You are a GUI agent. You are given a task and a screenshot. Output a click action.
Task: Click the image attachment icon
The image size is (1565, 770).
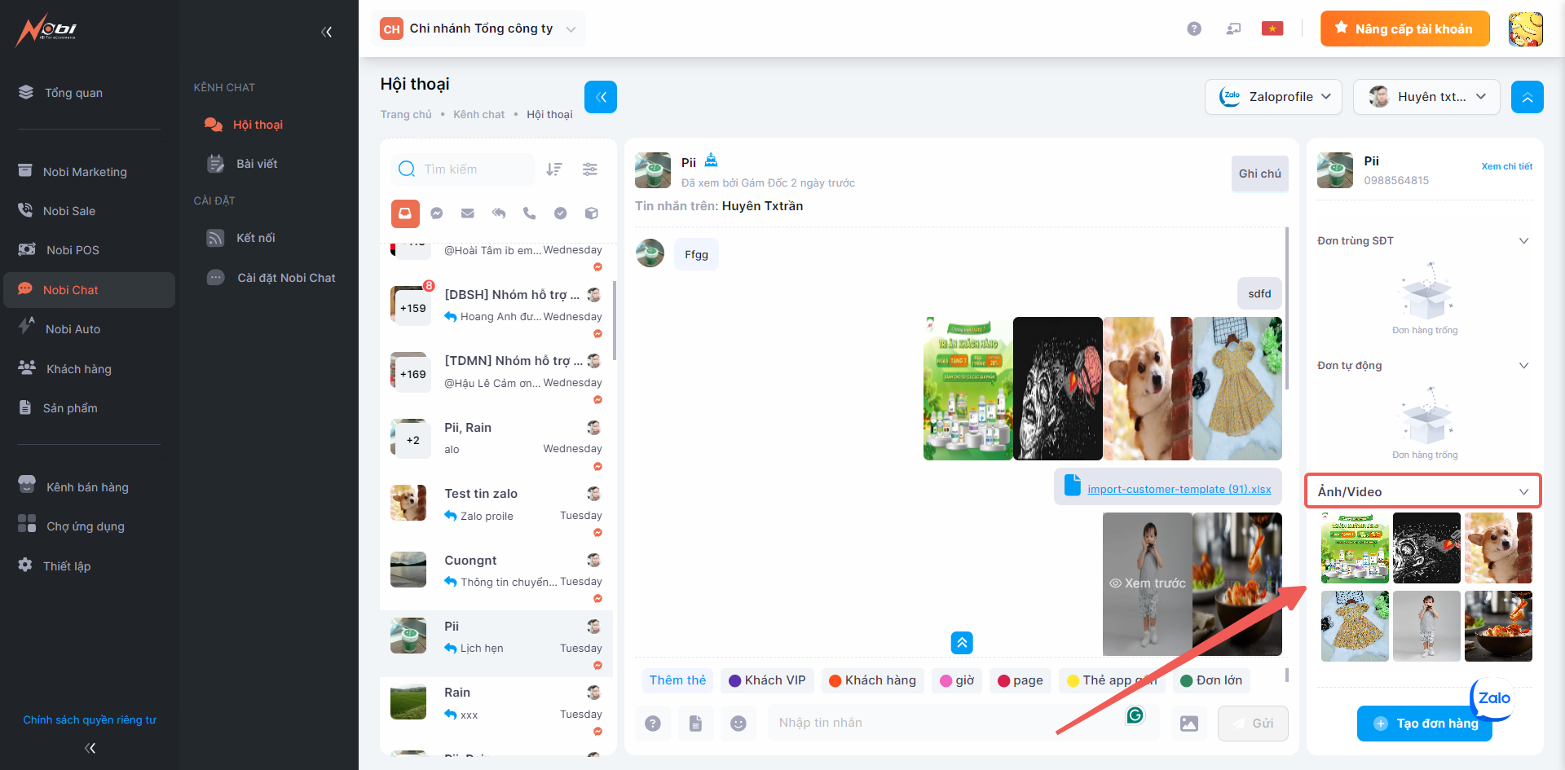tap(1189, 724)
